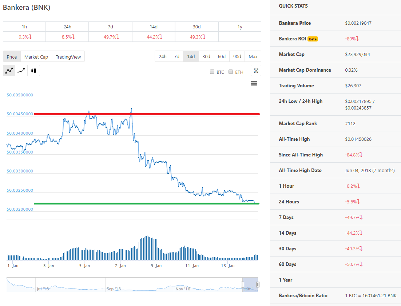
Task: Click the 30d performance header cell
Action: 196,27
